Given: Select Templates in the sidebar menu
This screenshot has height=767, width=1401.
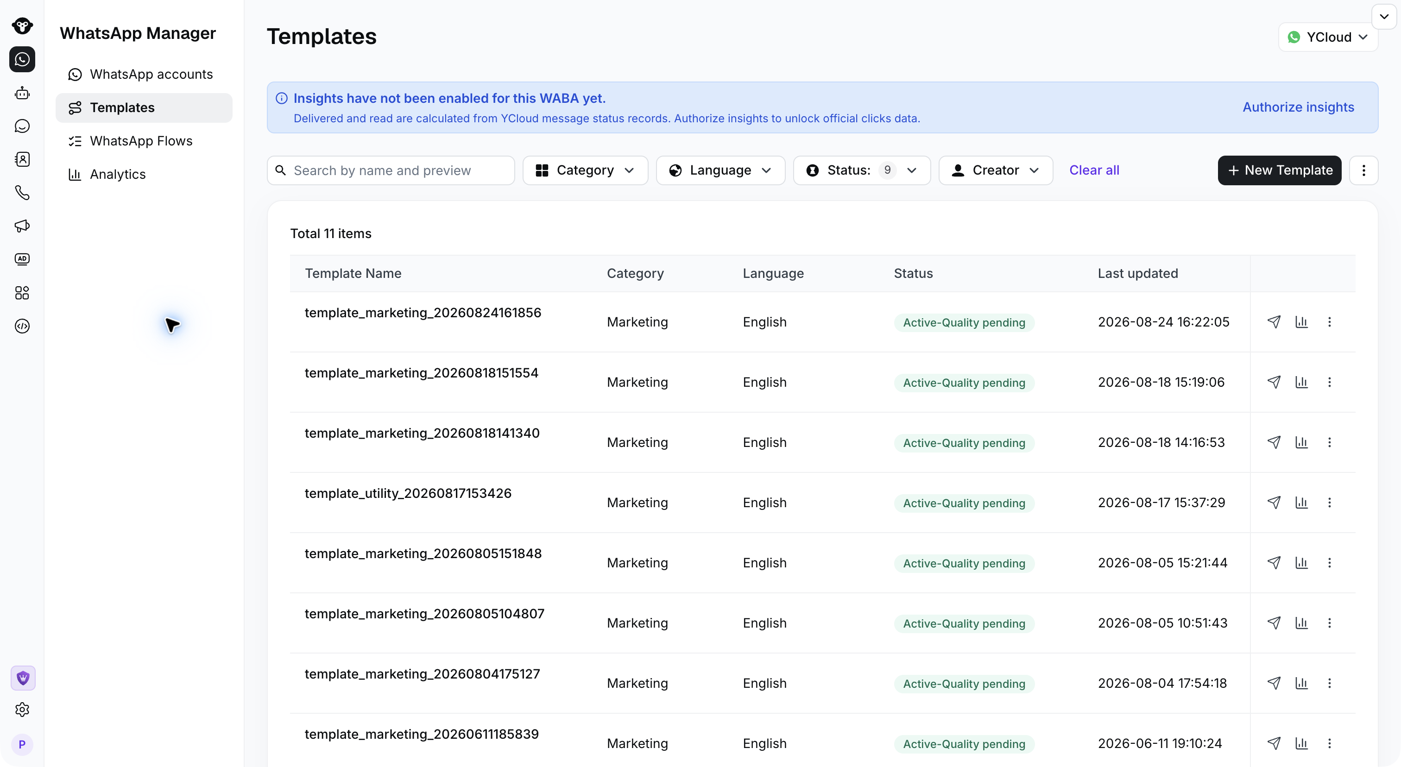Looking at the screenshot, I should 144,107.
